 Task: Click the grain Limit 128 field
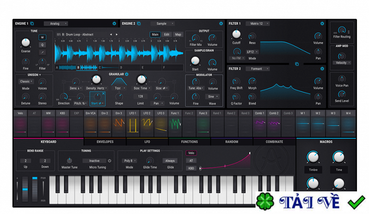click(x=141, y=96)
